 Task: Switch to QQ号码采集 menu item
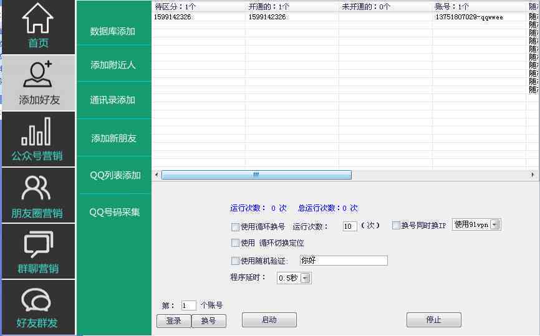tap(113, 212)
